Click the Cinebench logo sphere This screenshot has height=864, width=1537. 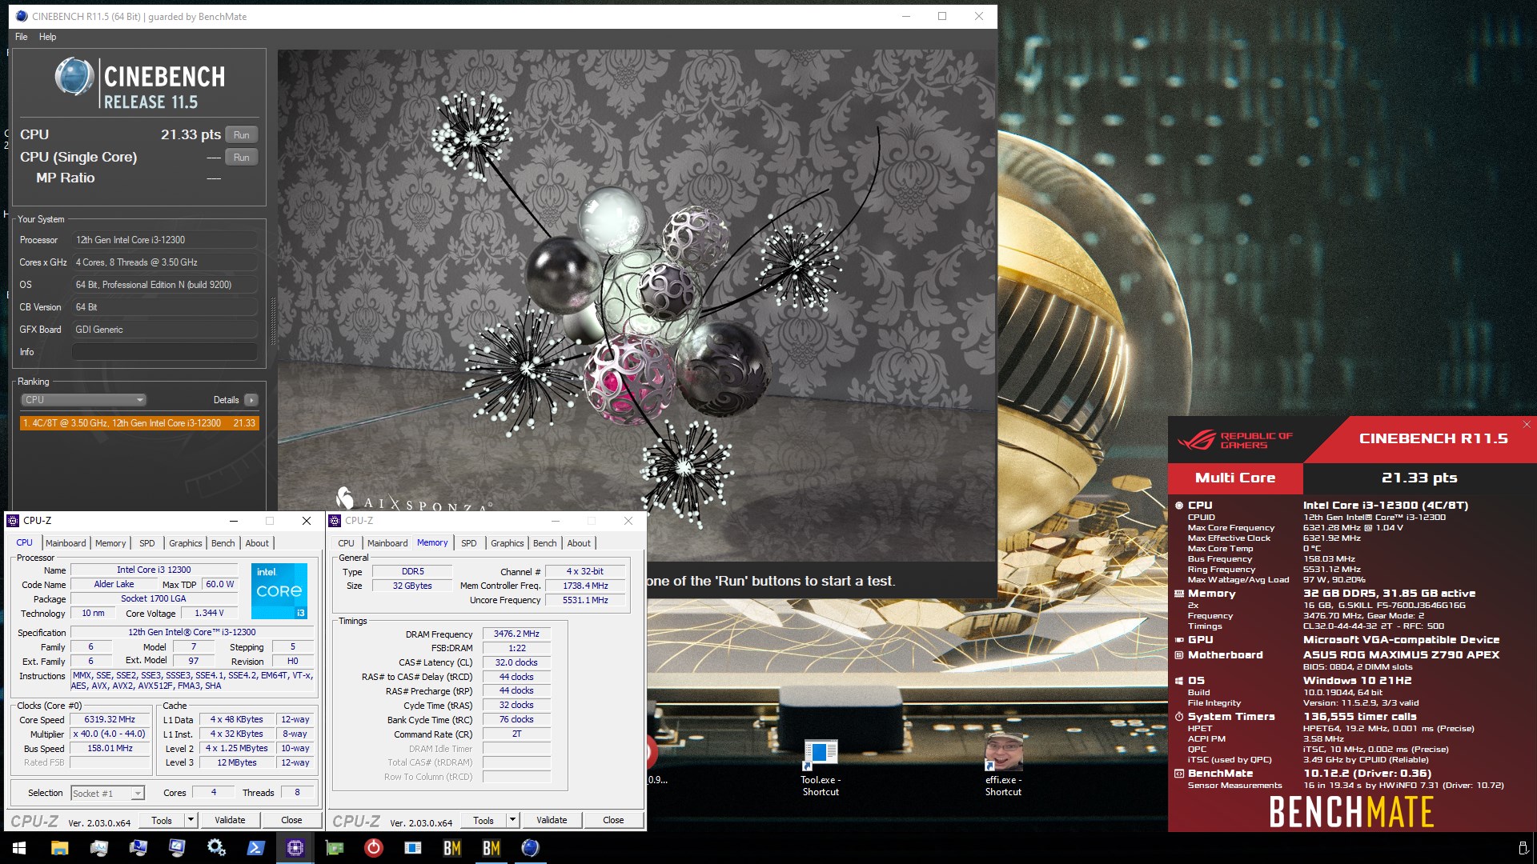pos(74,78)
